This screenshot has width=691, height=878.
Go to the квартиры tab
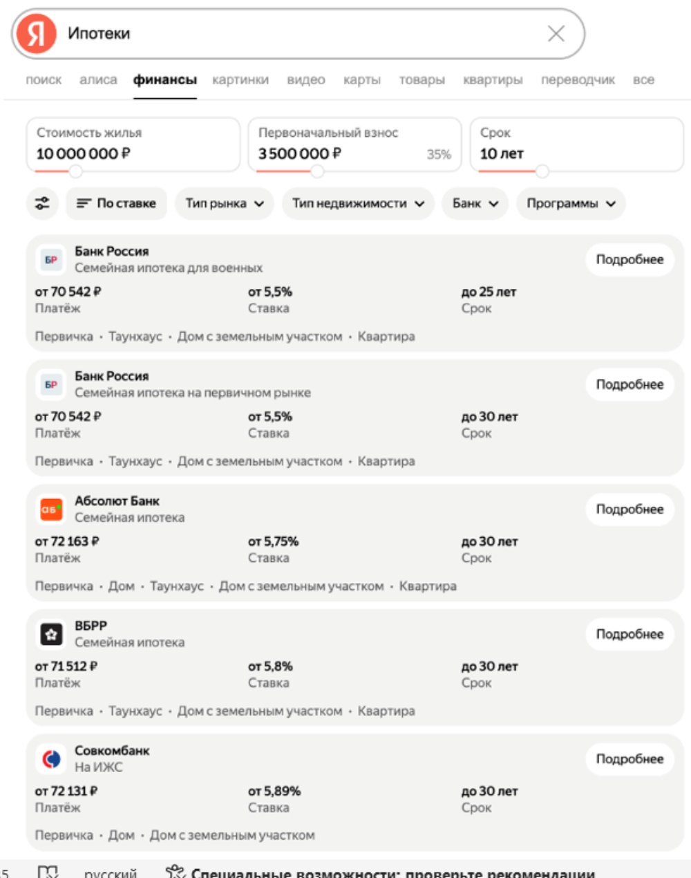click(493, 80)
